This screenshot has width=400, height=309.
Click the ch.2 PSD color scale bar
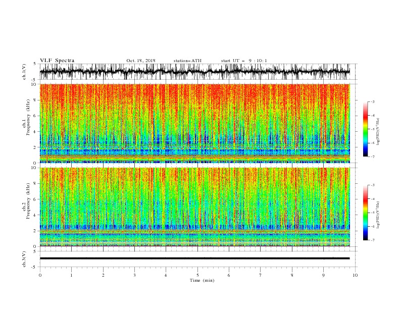tap(365, 213)
